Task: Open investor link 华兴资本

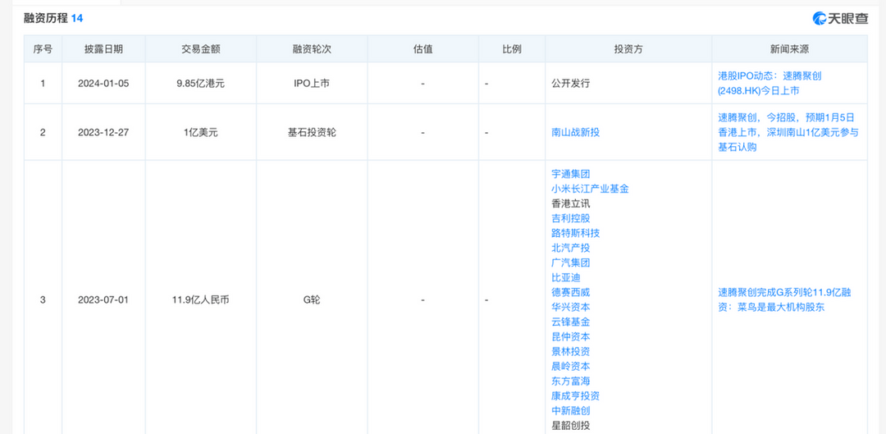Action: tap(571, 307)
